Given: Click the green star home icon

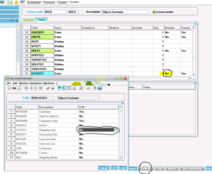Looking at the screenshot, I should (10, 2).
